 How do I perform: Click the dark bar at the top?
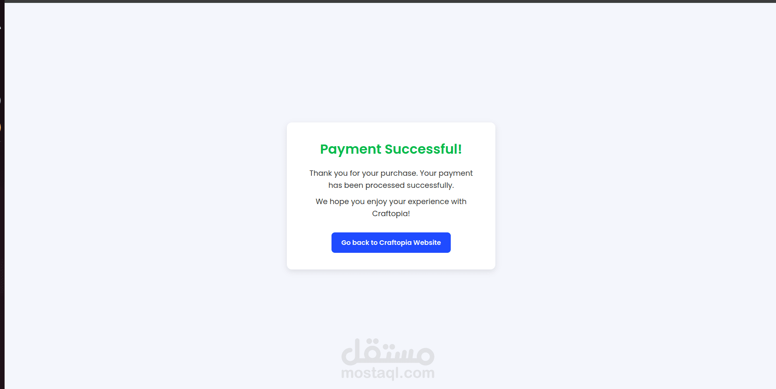(388, 1)
